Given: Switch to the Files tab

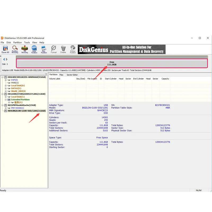Looking at the screenshot, I should click(61, 75).
